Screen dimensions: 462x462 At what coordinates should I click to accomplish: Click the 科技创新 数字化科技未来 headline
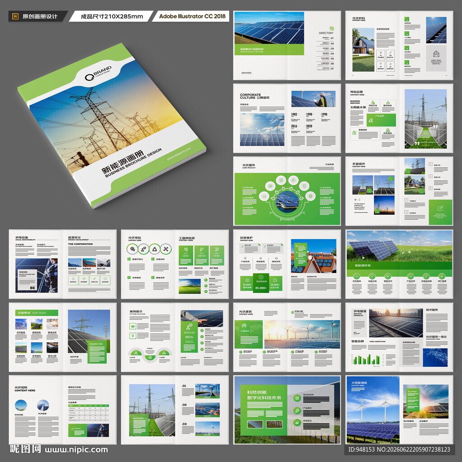264,395
